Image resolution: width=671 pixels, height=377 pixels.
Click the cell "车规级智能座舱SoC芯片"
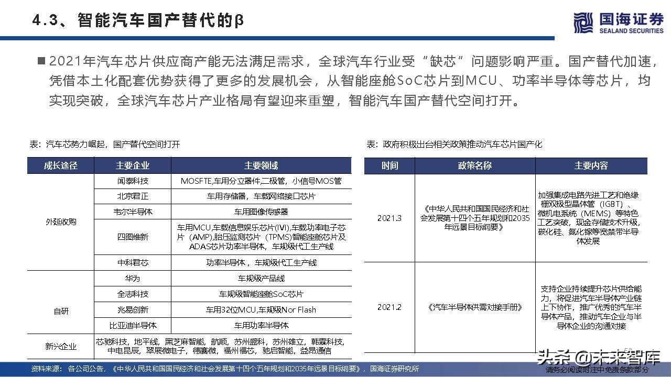[x=261, y=294]
